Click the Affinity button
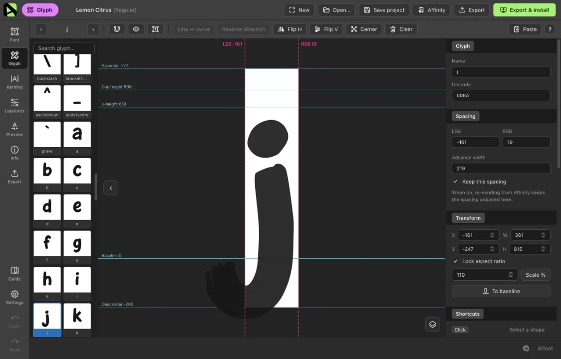Screen dimensions: 561x359 432,9
